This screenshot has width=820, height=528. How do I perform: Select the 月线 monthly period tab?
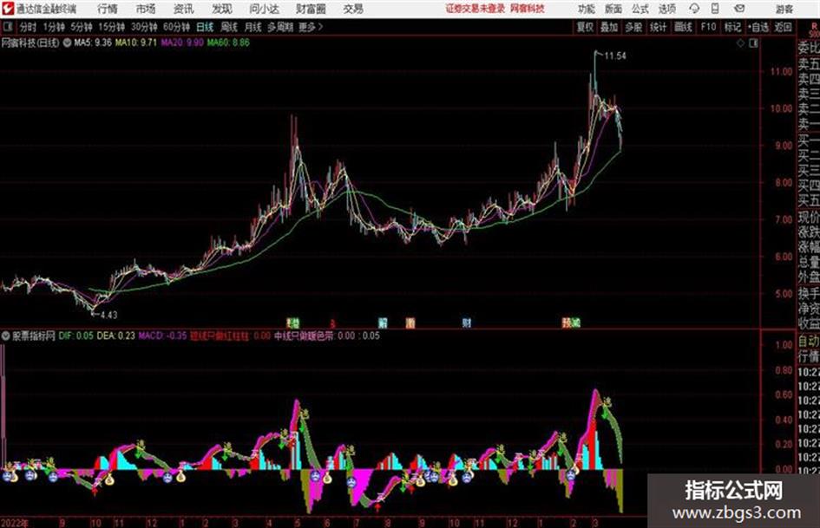253,27
